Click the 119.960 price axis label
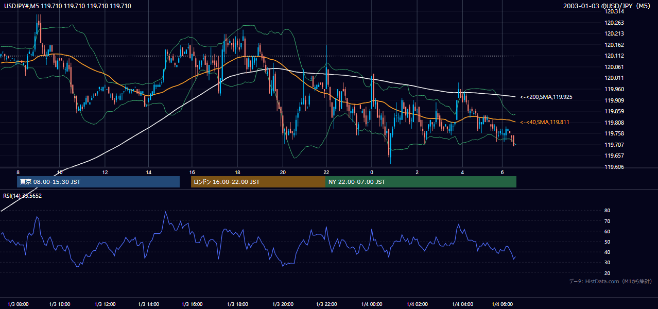658x309 pixels. [615, 89]
